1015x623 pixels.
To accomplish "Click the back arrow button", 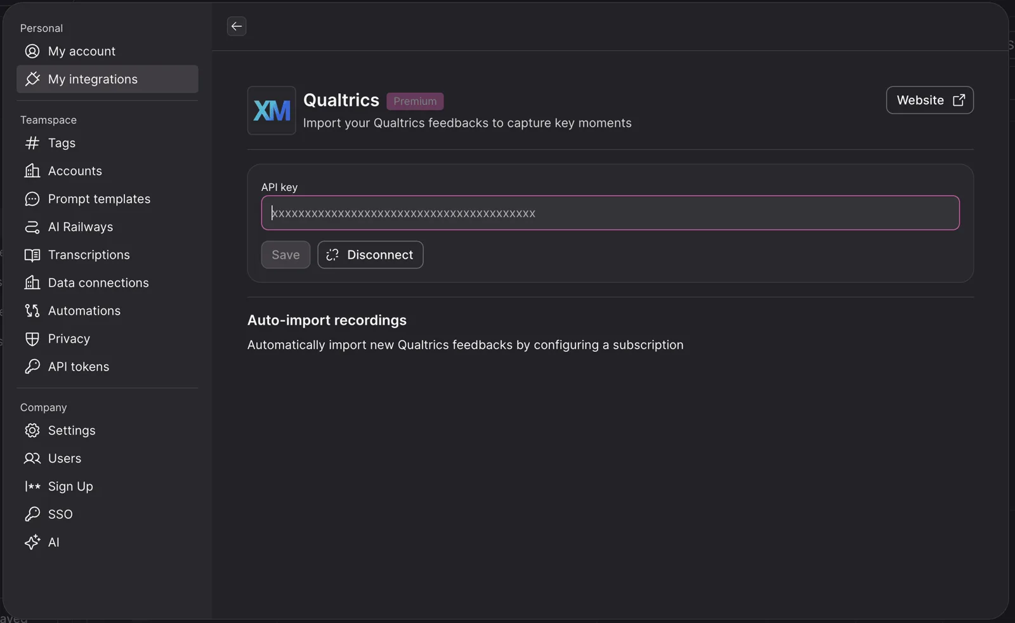I will click(x=237, y=26).
